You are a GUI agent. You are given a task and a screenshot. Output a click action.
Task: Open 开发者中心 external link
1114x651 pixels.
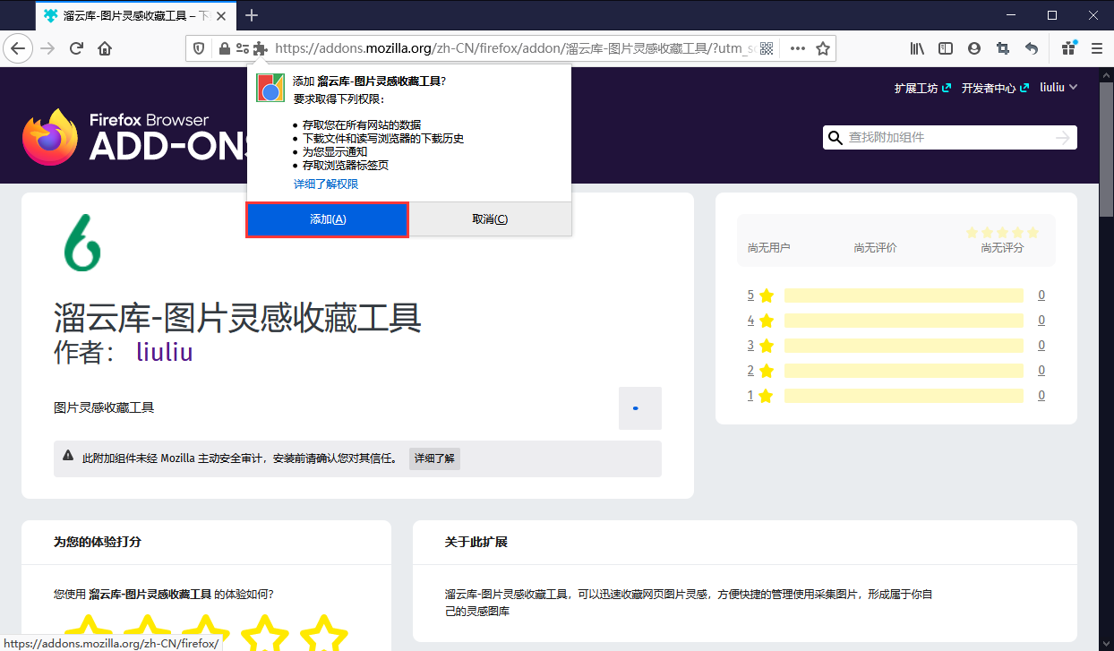(x=994, y=88)
